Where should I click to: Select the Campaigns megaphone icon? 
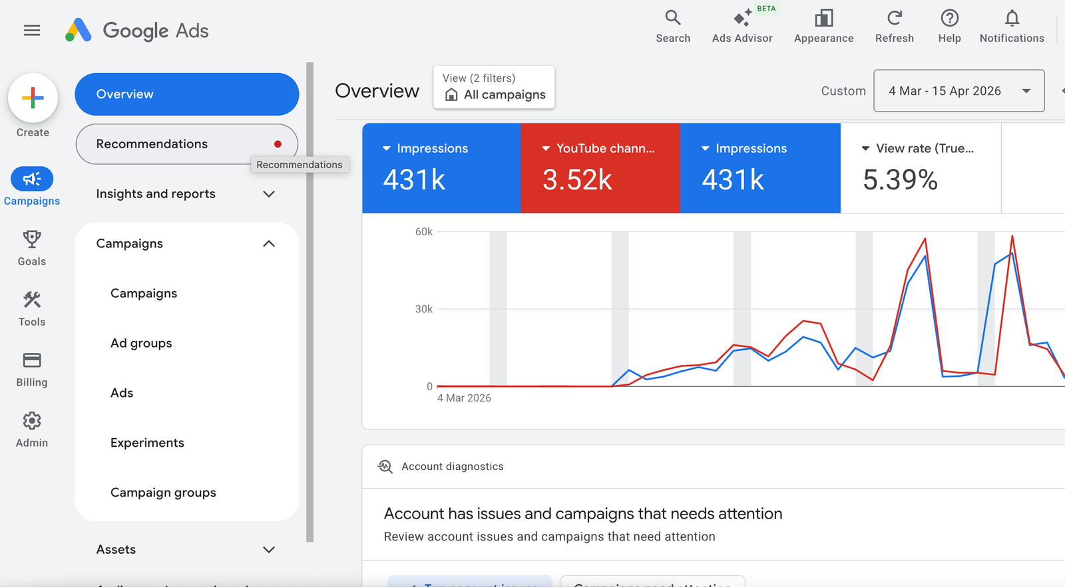[32, 179]
